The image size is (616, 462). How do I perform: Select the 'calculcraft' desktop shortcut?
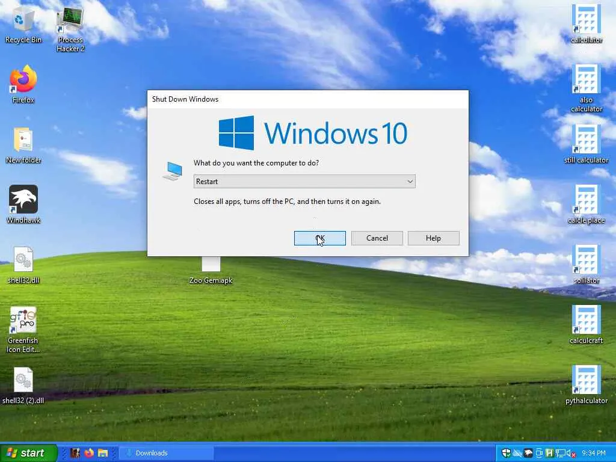click(586, 325)
